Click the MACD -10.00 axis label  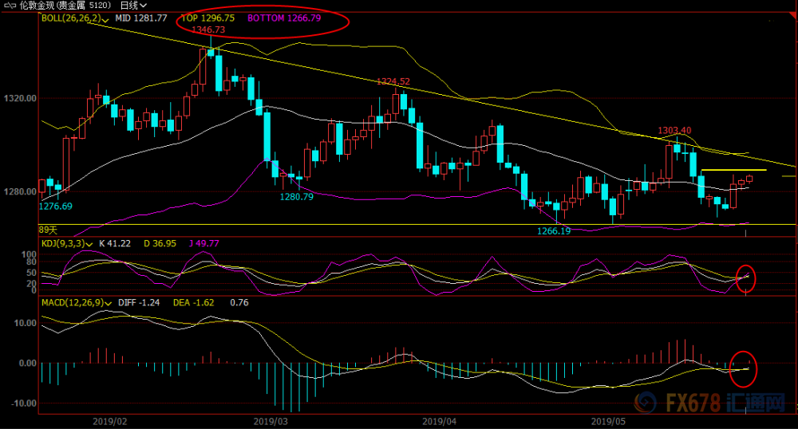(23, 403)
